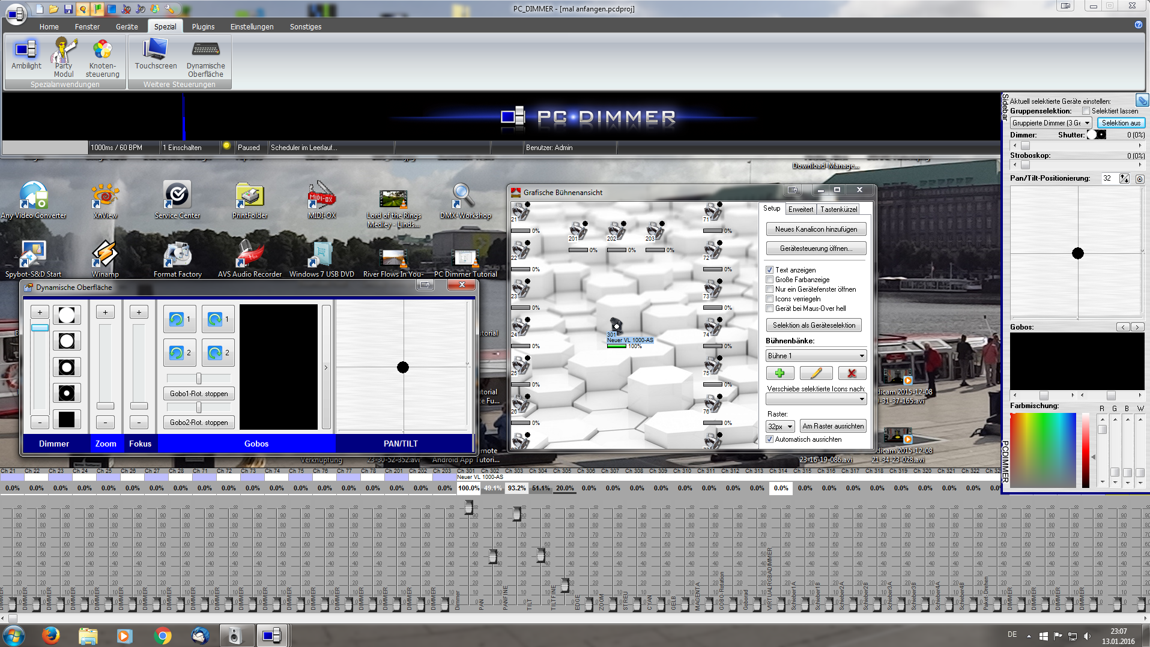Delete stage bank with red X

852,373
